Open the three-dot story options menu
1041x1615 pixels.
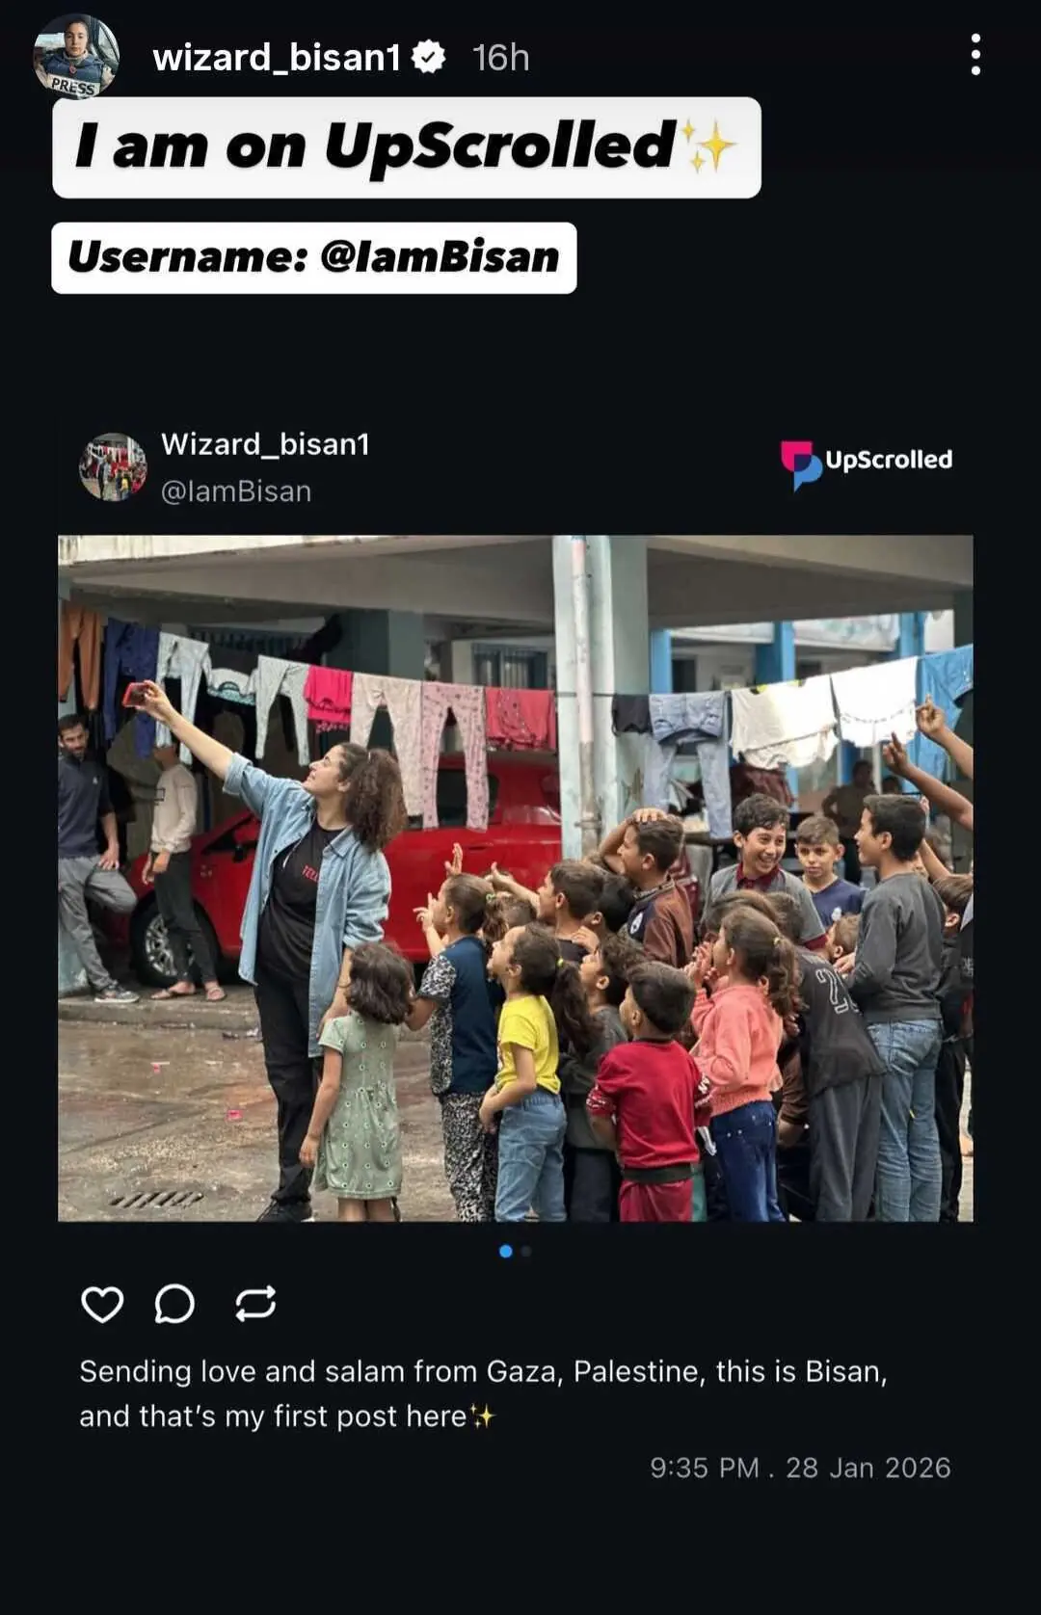(975, 55)
